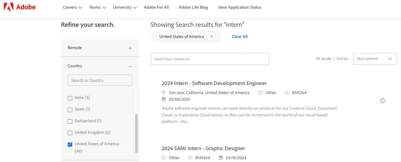This screenshot has height=162, width=401.
Task: Click the job ID icon beside R141264
Action: 287,93
